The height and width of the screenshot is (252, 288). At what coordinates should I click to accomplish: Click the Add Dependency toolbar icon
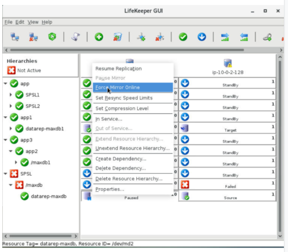tap(267, 37)
